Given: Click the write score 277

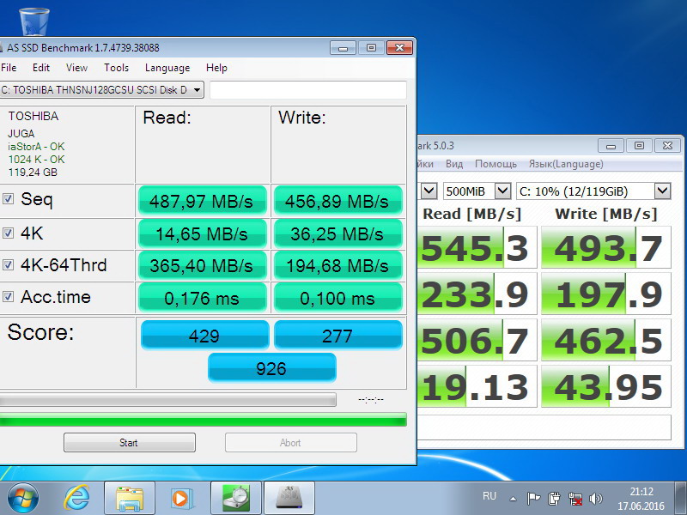Looking at the screenshot, I should (x=337, y=336).
